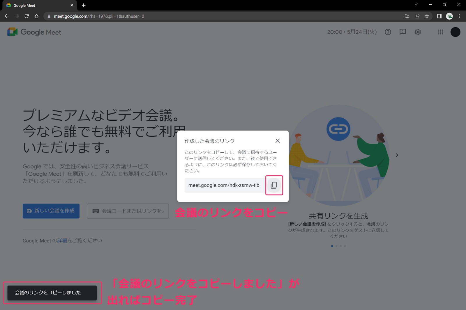Open the Google account avatar
The height and width of the screenshot is (310, 466).
coord(455,32)
